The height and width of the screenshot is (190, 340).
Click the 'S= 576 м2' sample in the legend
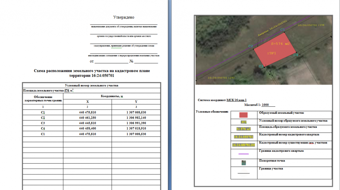tap(243, 129)
